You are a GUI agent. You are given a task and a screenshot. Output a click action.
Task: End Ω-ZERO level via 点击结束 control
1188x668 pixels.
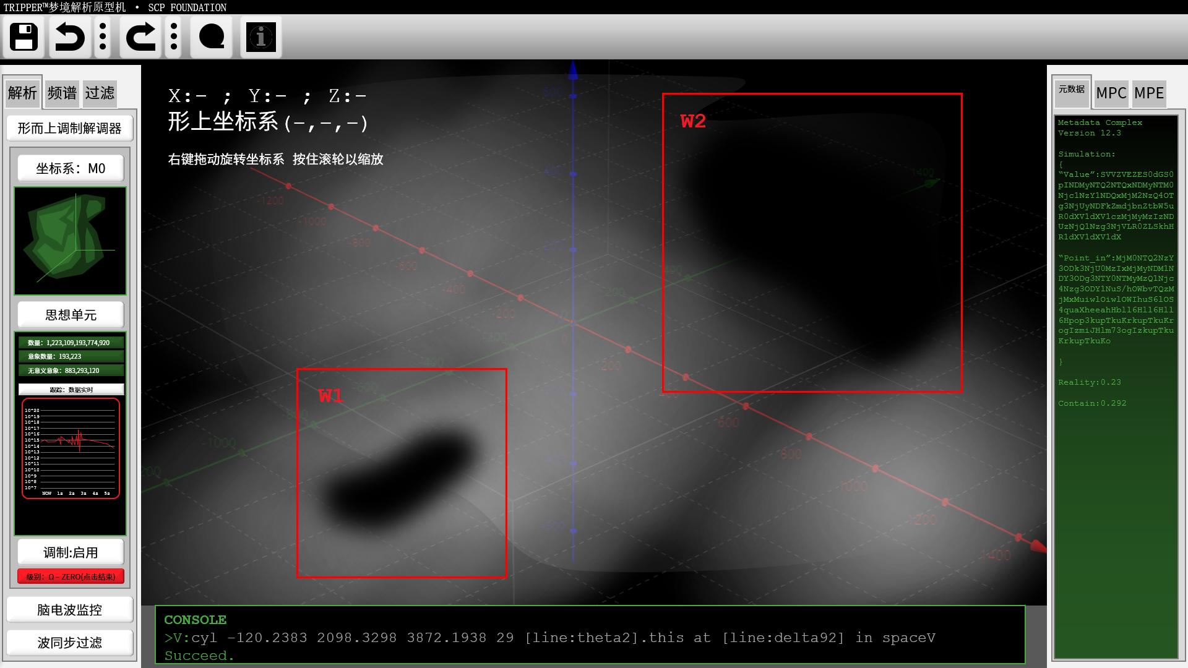70,576
